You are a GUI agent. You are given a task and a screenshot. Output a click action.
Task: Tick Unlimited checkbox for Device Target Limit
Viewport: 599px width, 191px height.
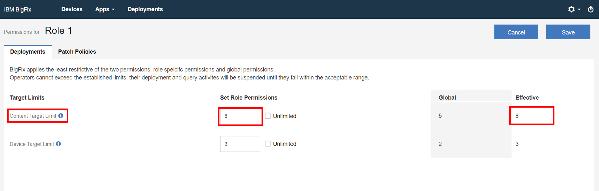(268, 144)
